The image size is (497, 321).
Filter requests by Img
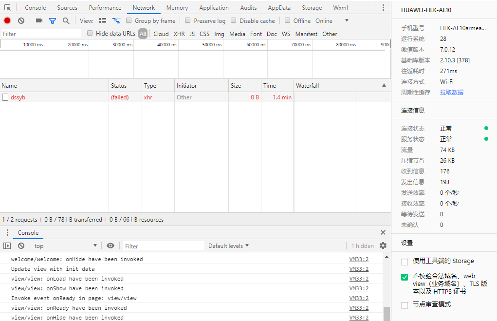[219, 34]
